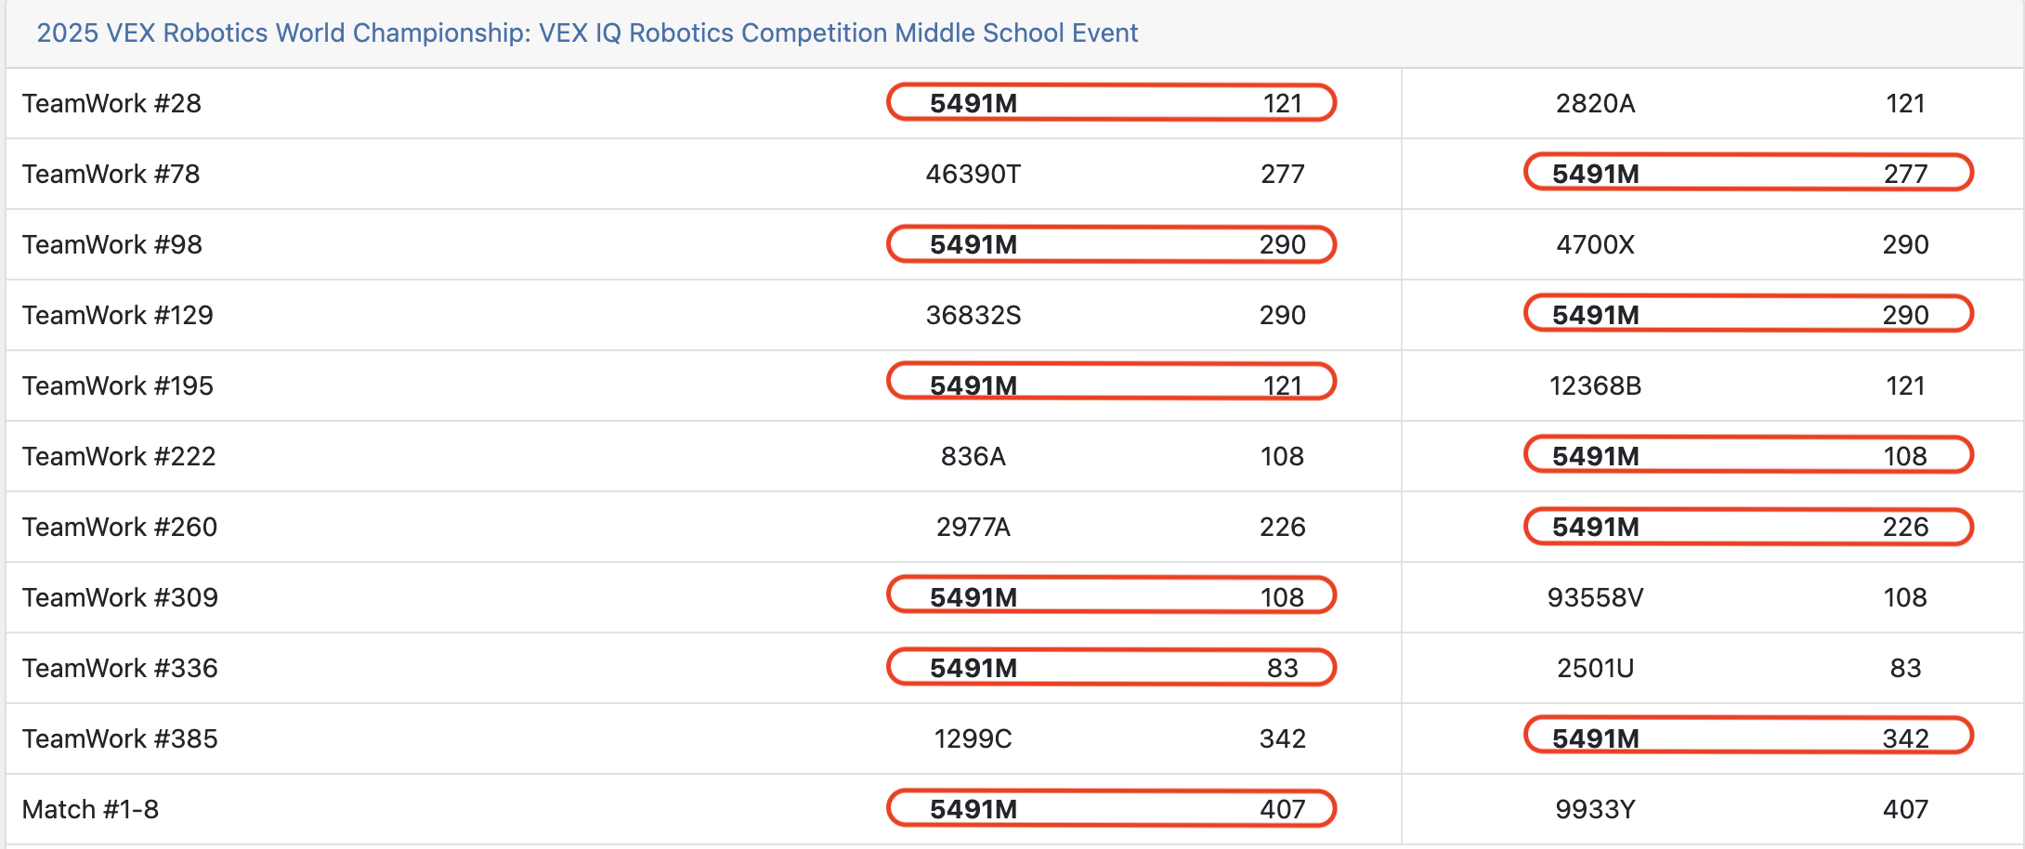The width and height of the screenshot is (2025, 849).
Task: Click the 342 score beside team 1299C
Action: coord(1282,738)
